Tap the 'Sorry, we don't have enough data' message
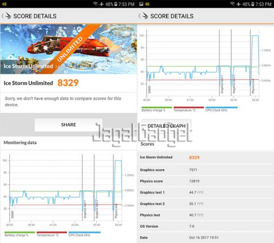This screenshot has width=274, height=243. pos(63,101)
